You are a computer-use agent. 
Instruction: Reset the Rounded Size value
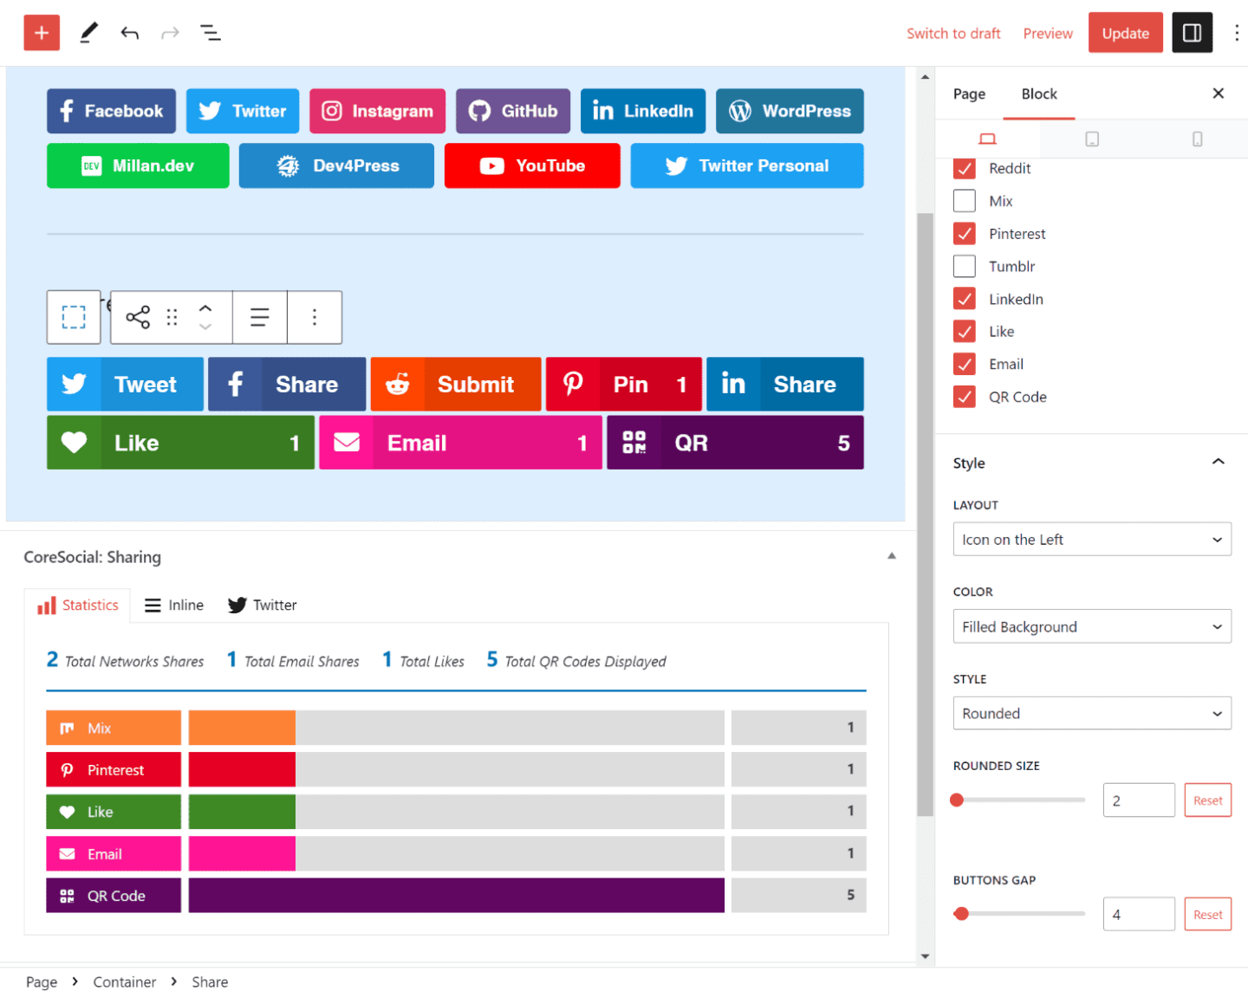coord(1208,800)
